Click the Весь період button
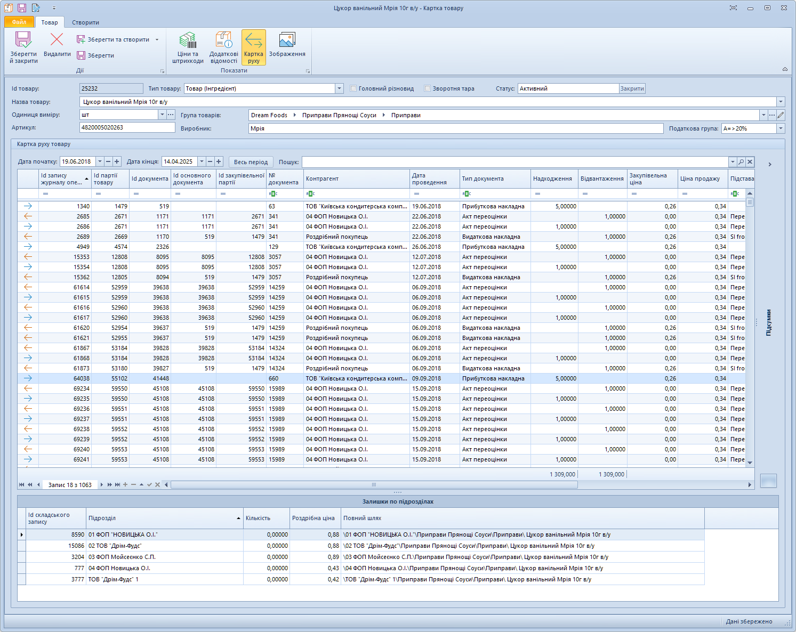The height and width of the screenshot is (632, 796). coord(251,162)
